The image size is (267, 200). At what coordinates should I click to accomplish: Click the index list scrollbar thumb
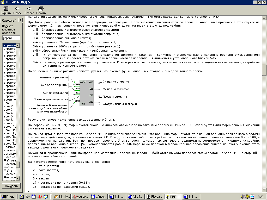(18, 165)
